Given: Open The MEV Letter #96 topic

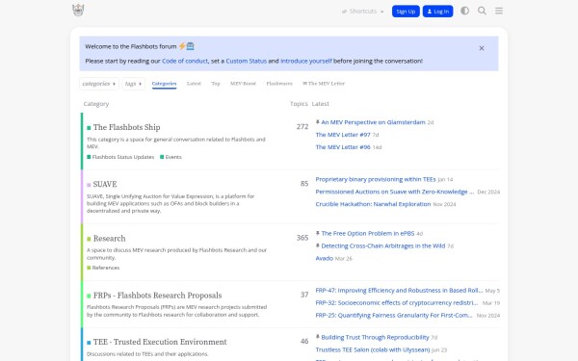Looking at the screenshot, I should pos(343,147).
